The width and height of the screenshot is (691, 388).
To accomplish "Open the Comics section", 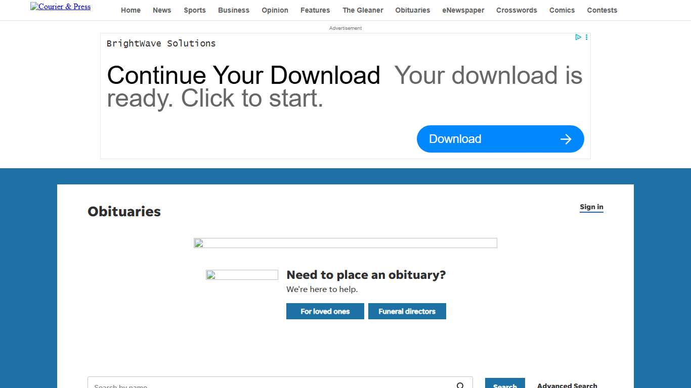I will pos(562,10).
